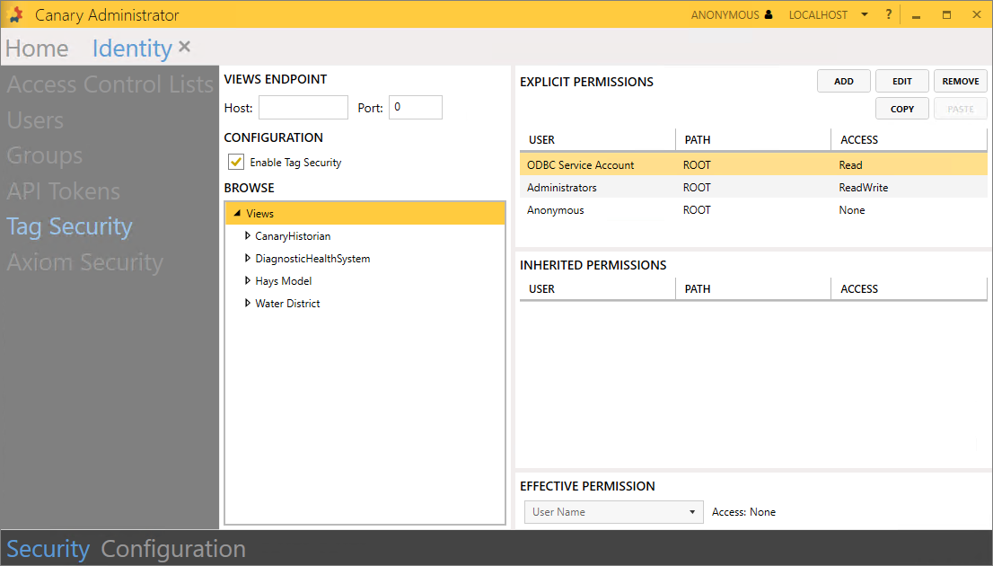Viewport: 993px width, 566px height.
Task: Click the anonymous user profile icon
Action: coord(768,15)
